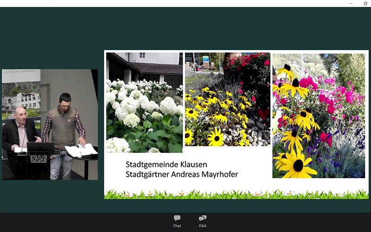
Task: Open the Chat panel
Action: [177, 221]
